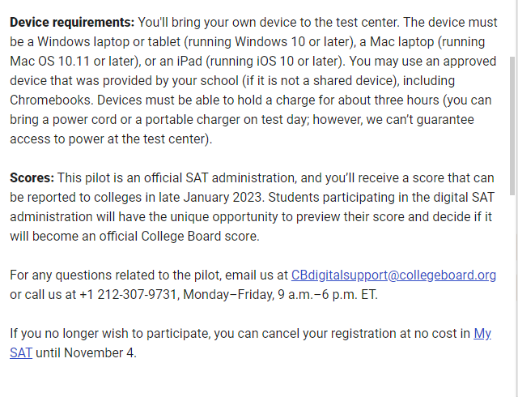Image resolution: width=518 pixels, height=397 pixels.
Task: Click the word "Chromebooks" in the paragraph
Action: pyautogui.click(x=50, y=100)
